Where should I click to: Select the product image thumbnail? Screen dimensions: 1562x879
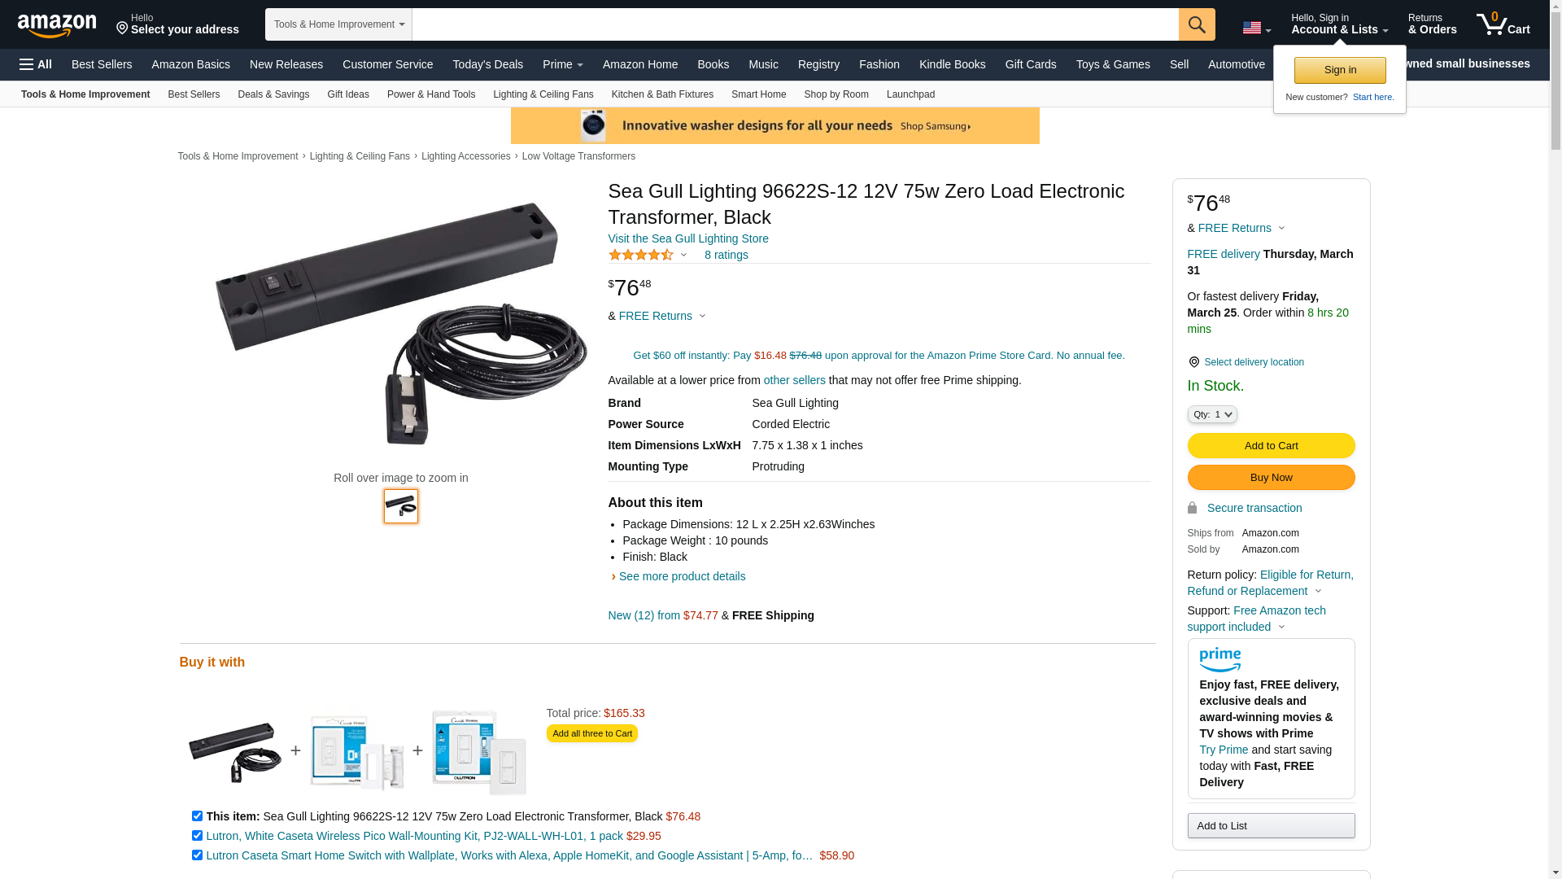(x=401, y=506)
